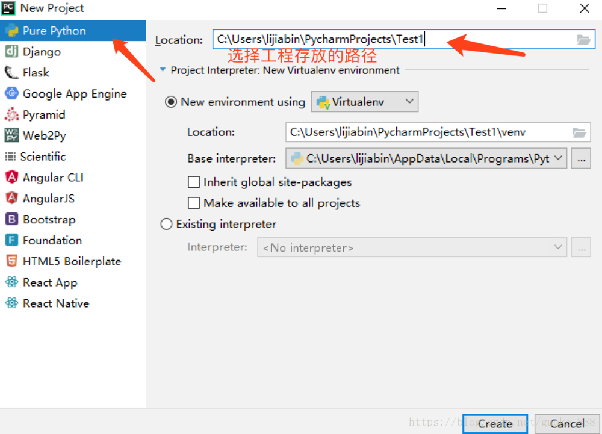Click the Angular CLI icon

[x=11, y=177]
